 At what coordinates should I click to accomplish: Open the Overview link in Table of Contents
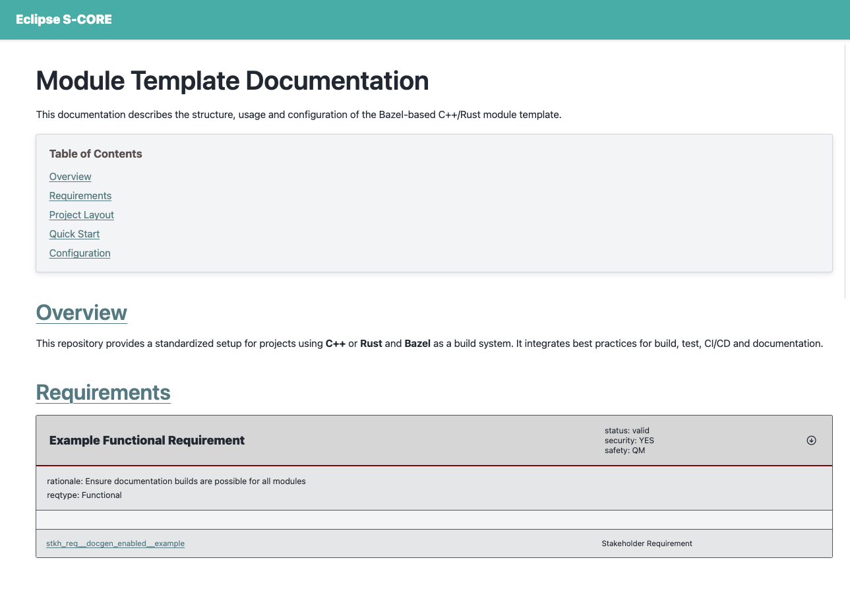coord(70,177)
